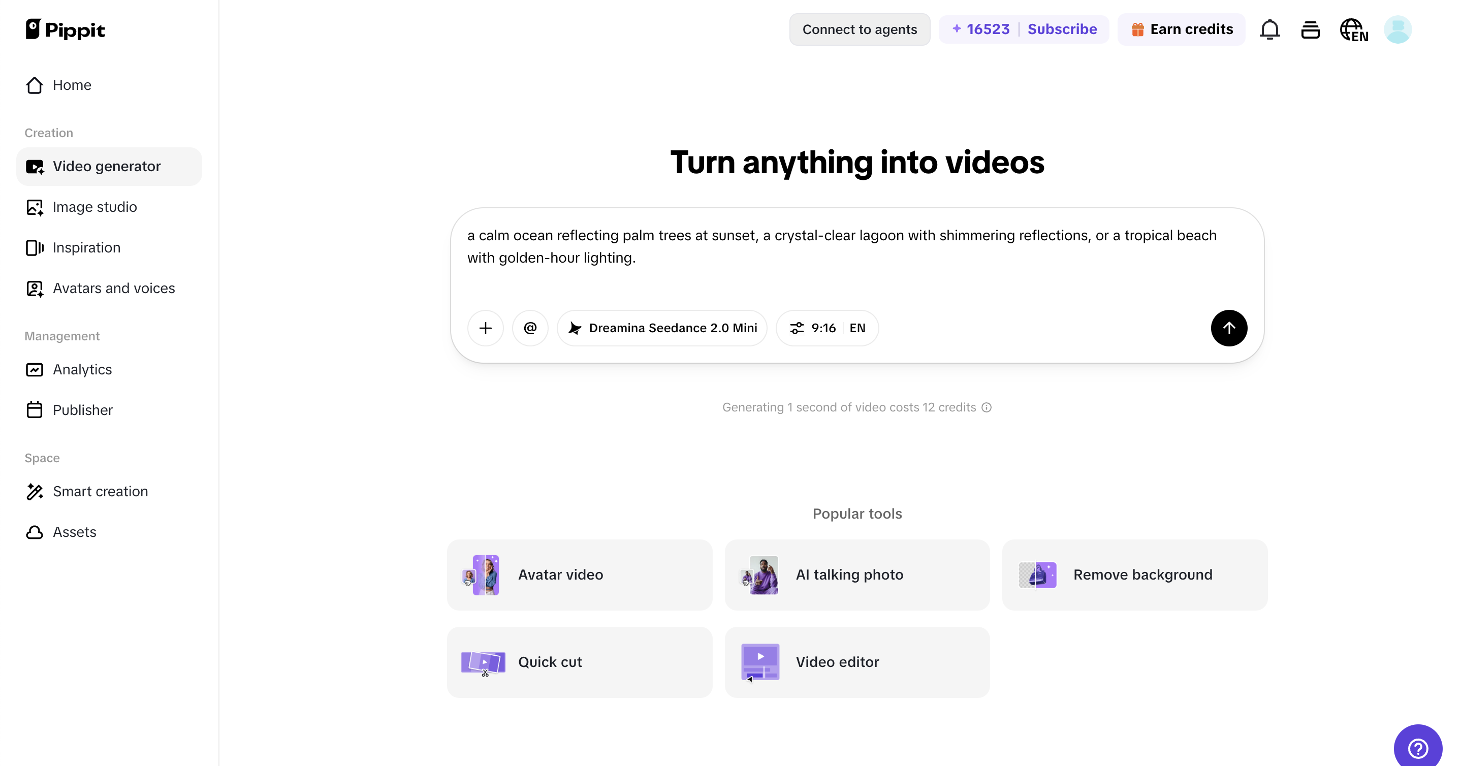Open Inspiration label in sidebar
The width and height of the screenshot is (1462, 766).
(86, 248)
